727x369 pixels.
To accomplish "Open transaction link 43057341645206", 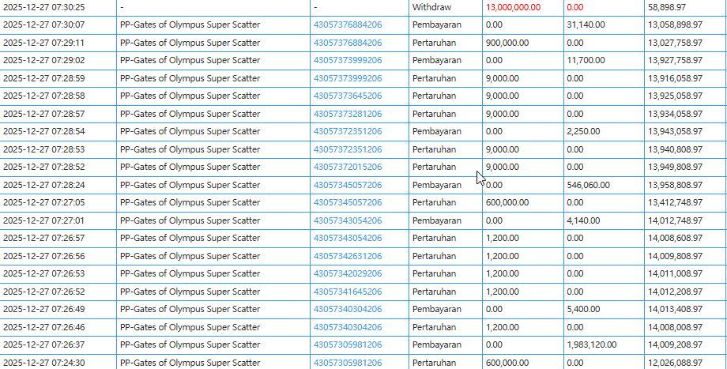I will [x=348, y=292].
